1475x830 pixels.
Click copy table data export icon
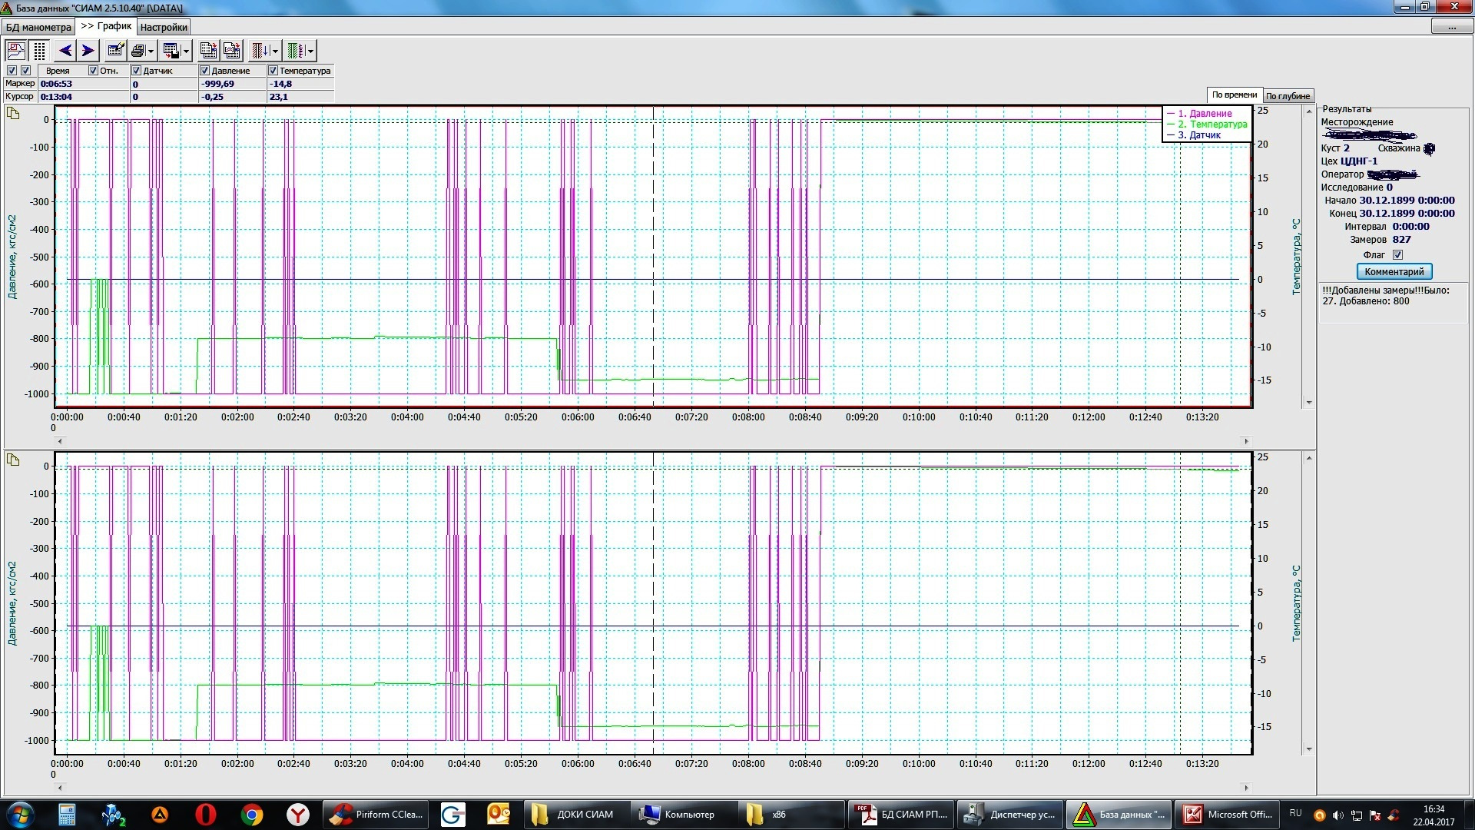coord(208,51)
